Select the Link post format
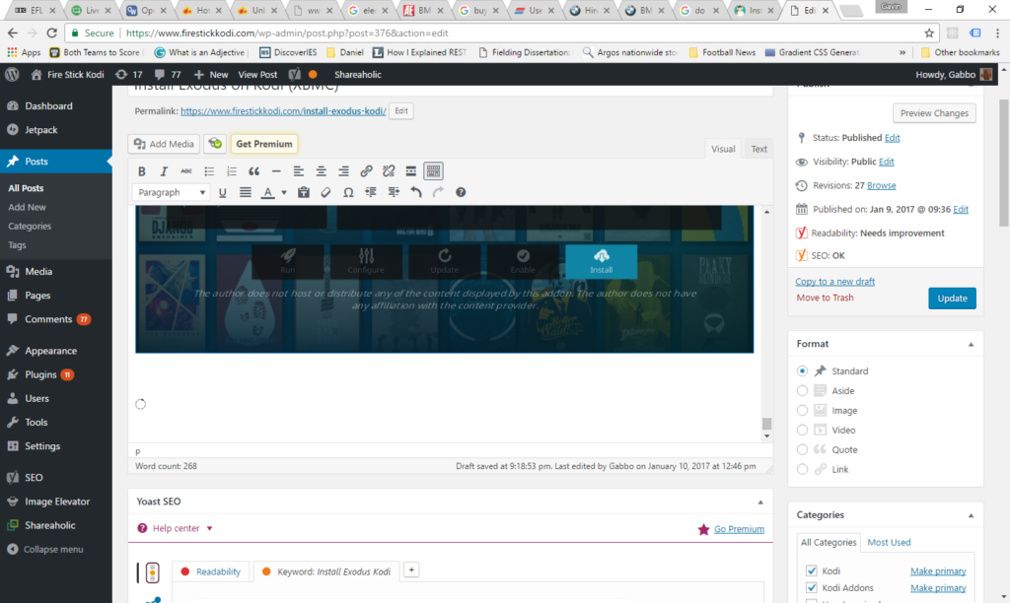The height and width of the screenshot is (603, 1010). 802,469
